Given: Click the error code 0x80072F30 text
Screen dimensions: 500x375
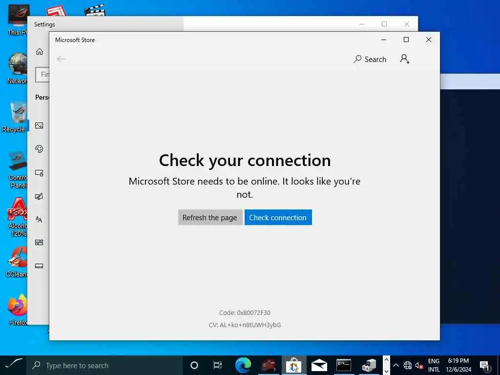Looking at the screenshot, I should 245,313.
